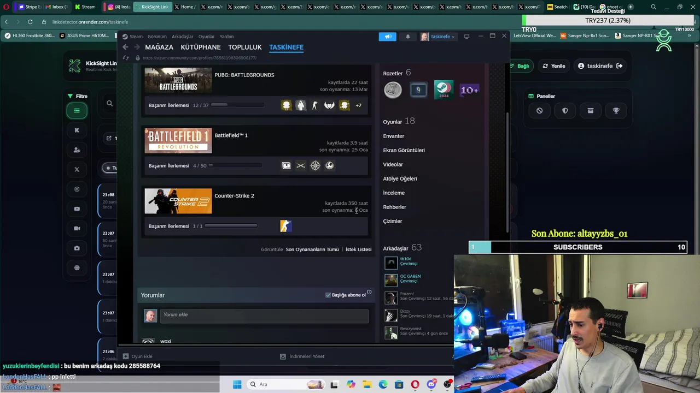
Task: Select the X filter icon in KickSight sidebar
Action: click(77, 169)
